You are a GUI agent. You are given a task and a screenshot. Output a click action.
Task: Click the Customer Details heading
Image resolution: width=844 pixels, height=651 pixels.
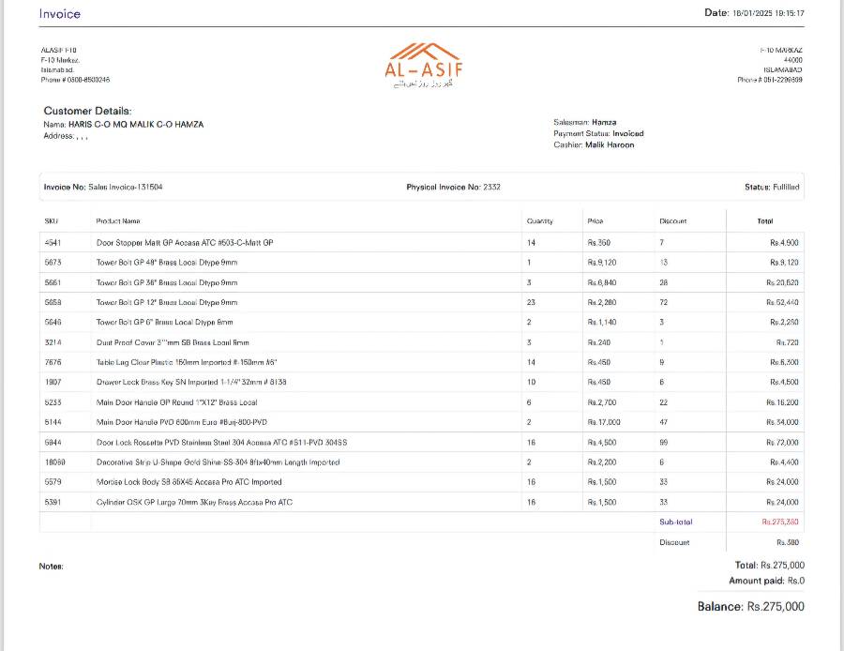87,111
